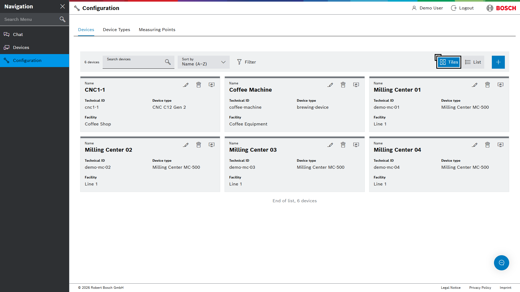Delete Milling Center 03 via trash icon
Screen dimensions: 520x292
[x=343, y=145]
